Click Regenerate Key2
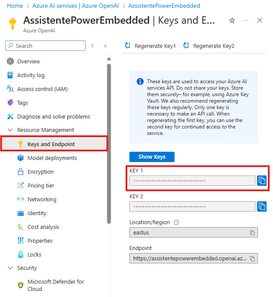The width and height of the screenshot is (273, 297). click(x=209, y=46)
